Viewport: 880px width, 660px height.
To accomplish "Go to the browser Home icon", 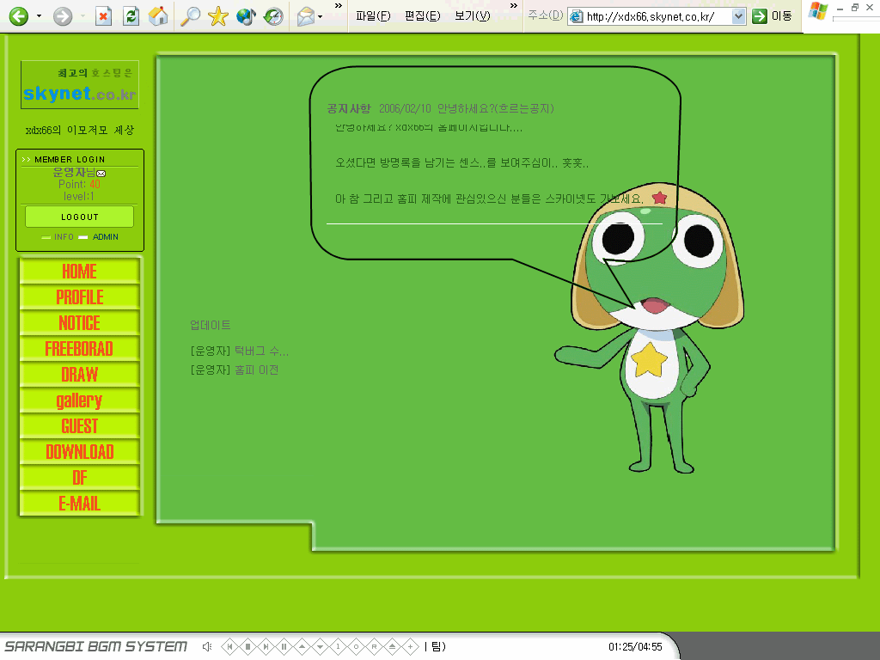I will click(158, 16).
